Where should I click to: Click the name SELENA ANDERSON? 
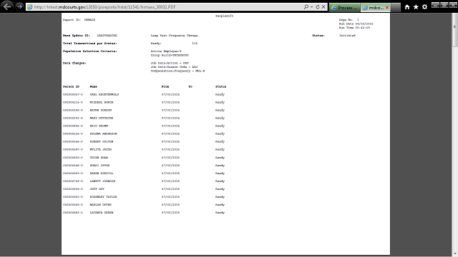point(103,134)
